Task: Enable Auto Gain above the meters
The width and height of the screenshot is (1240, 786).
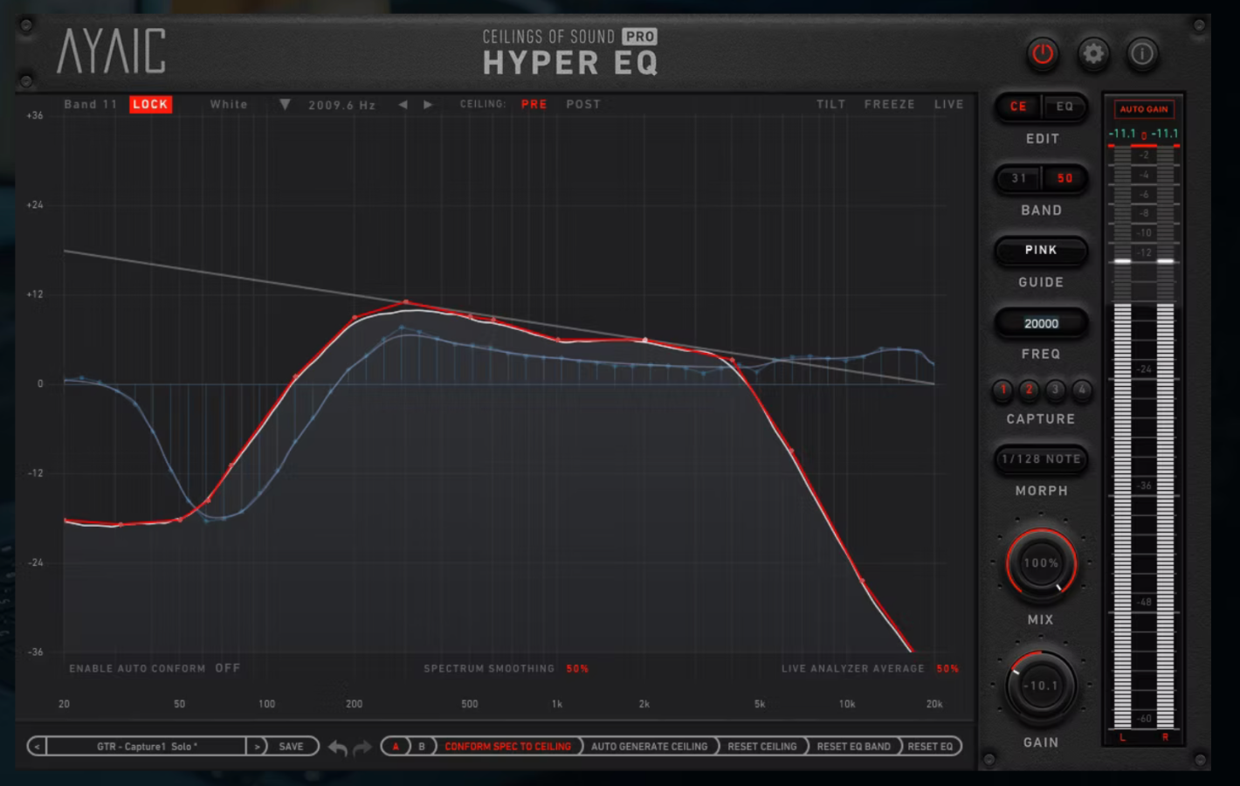Action: click(1143, 109)
